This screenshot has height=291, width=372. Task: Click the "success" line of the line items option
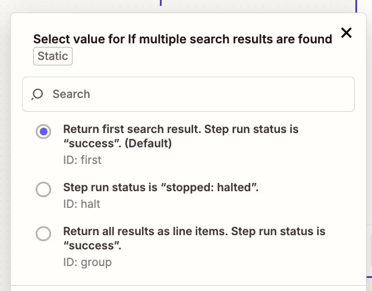point(88,245)
